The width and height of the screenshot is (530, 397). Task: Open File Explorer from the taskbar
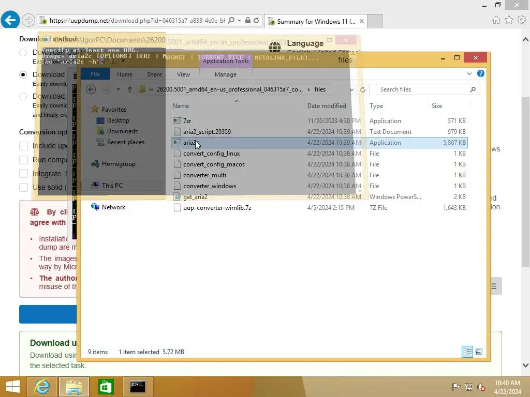(x=73, y=387)
